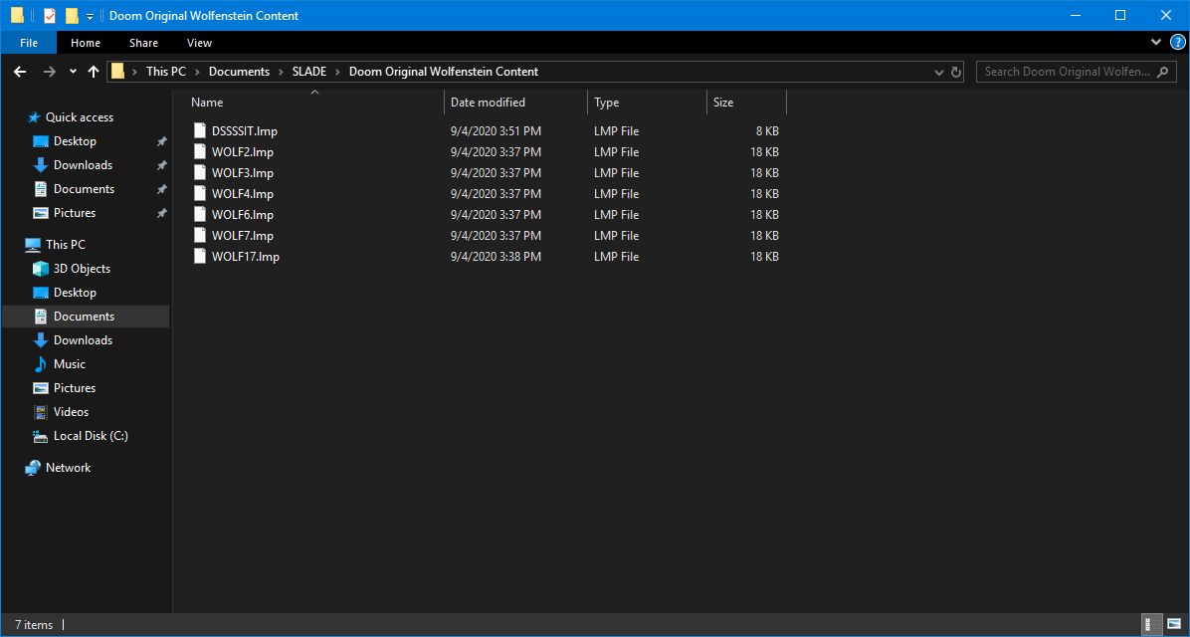
Task: Switch to Large icons view in status bar
Action: pos(1174,625)
